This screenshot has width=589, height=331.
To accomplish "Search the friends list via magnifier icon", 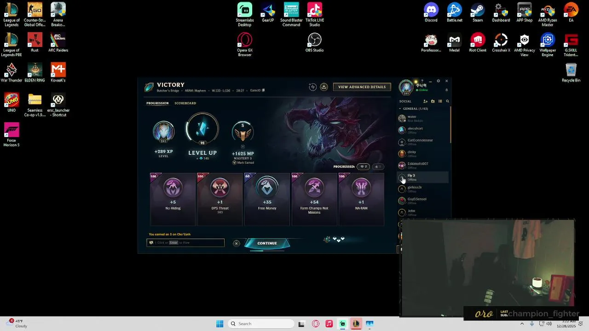I will click(x=447, y=101).
